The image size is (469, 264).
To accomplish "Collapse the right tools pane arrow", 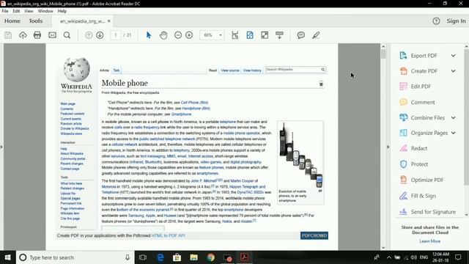I will [x=388, y=147].
